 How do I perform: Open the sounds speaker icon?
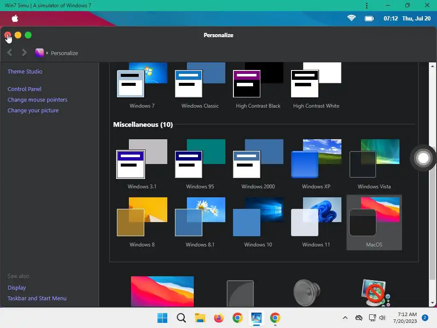click(307, 293)
